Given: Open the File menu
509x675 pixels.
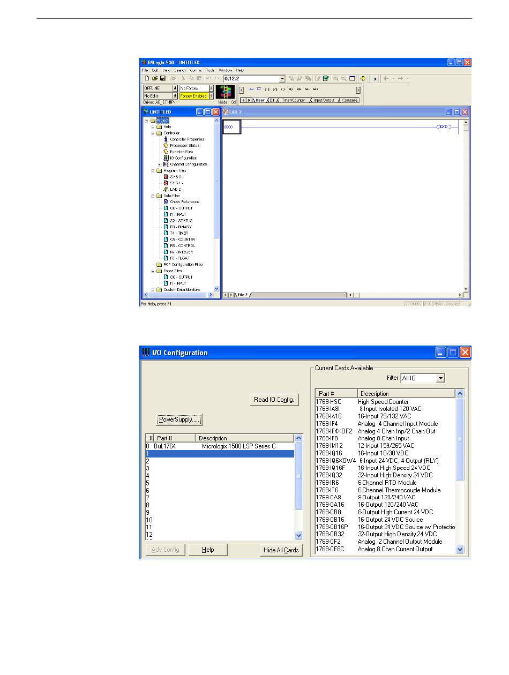Looking at the screenshot, I should coord(145,70).
